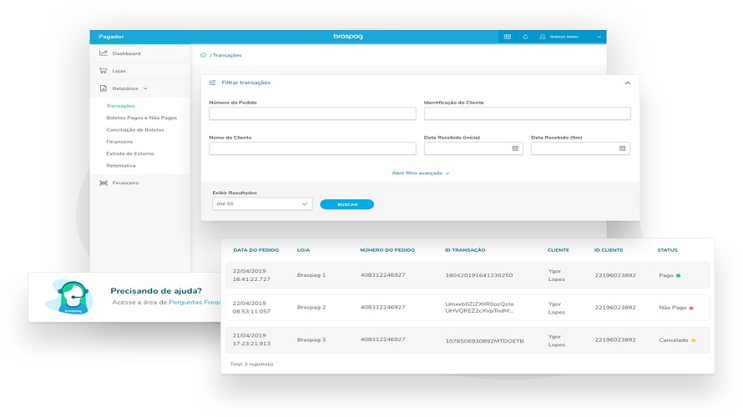Open the Exibir Resultados 'Até 50' dropdown

click(262, 203)
